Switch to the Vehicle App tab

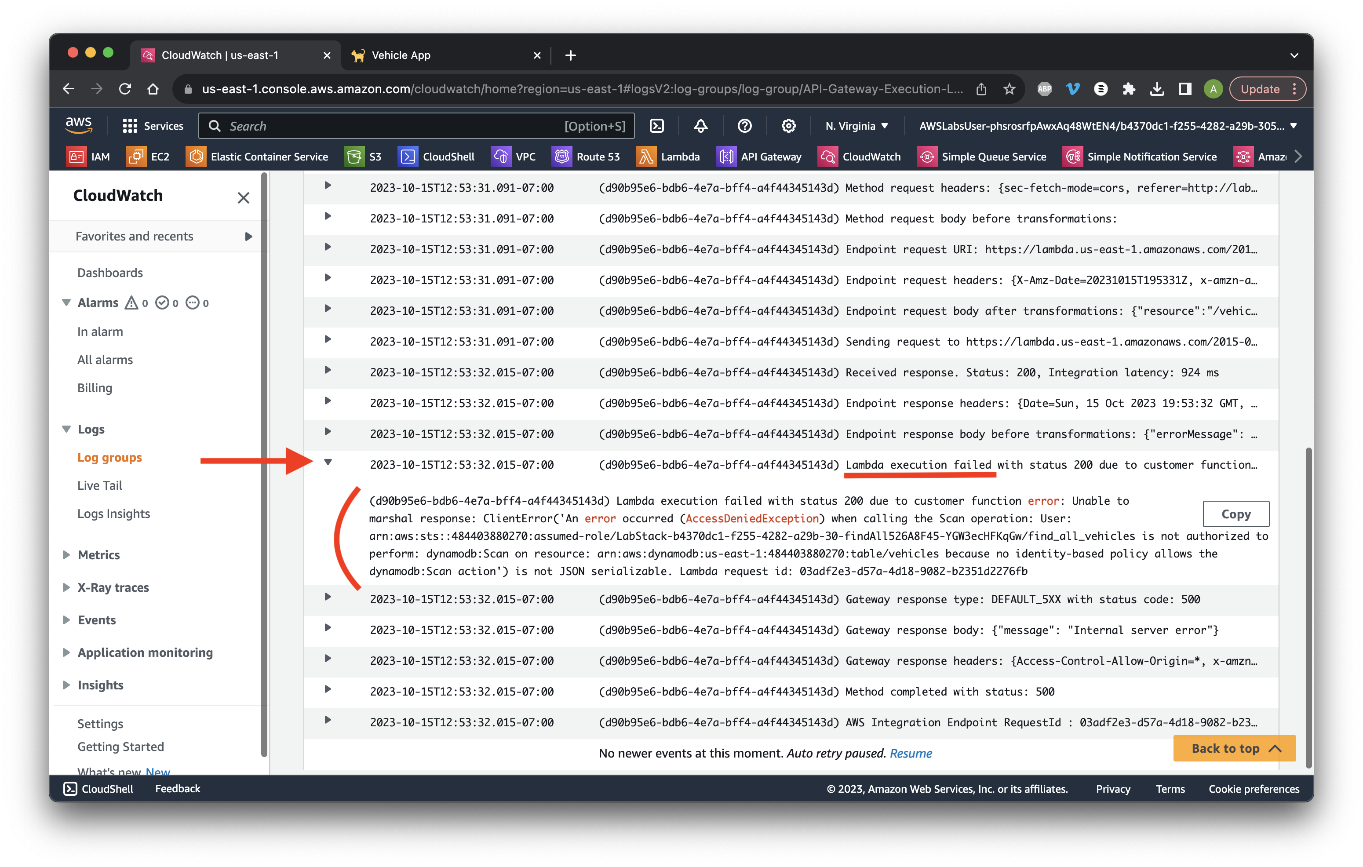tap(445, 55)
